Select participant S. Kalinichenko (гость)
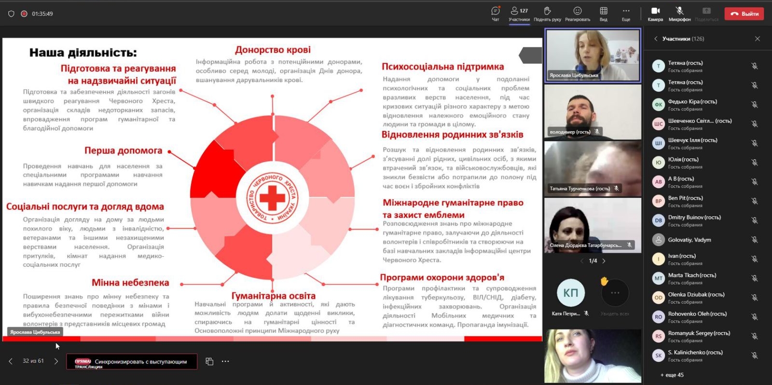The image size is (772, 385). (x=704, y=356)
